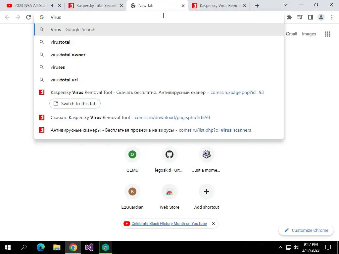This screenshot has width=339, height=254.
Task: Open the Just a moment shortcut
Action: point(206,160)
